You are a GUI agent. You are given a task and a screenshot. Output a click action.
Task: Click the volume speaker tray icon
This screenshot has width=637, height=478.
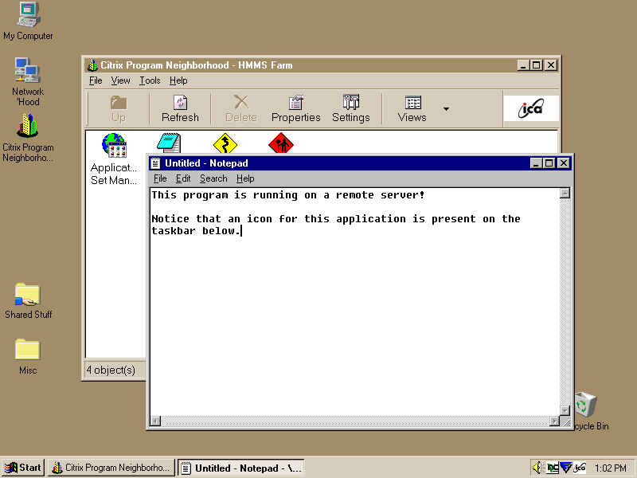coord(538,468)
